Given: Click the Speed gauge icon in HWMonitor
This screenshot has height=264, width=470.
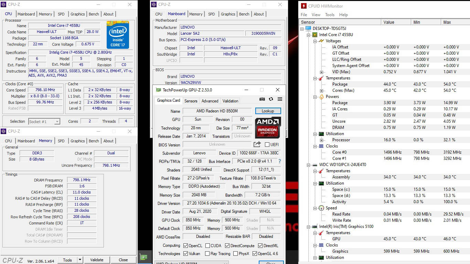Looking at the screenshot, I should (321, 208).
